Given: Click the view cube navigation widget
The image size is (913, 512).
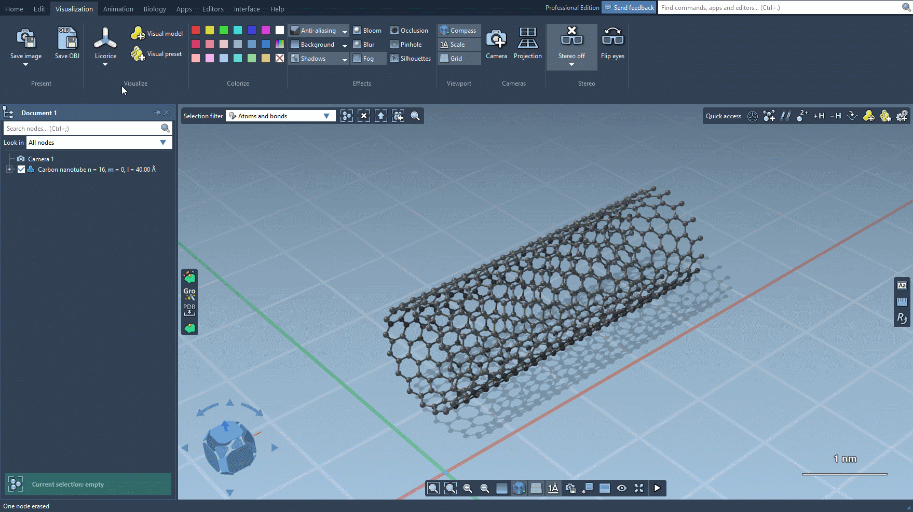Looking at the screenshot, I should [x=229, y=447].
